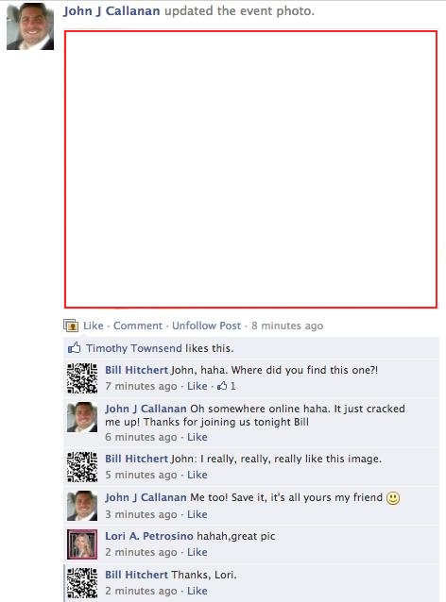Like Bill's 'really, really, really like' comment
This screenshot has height=602, width=446.
click(197, 475)
